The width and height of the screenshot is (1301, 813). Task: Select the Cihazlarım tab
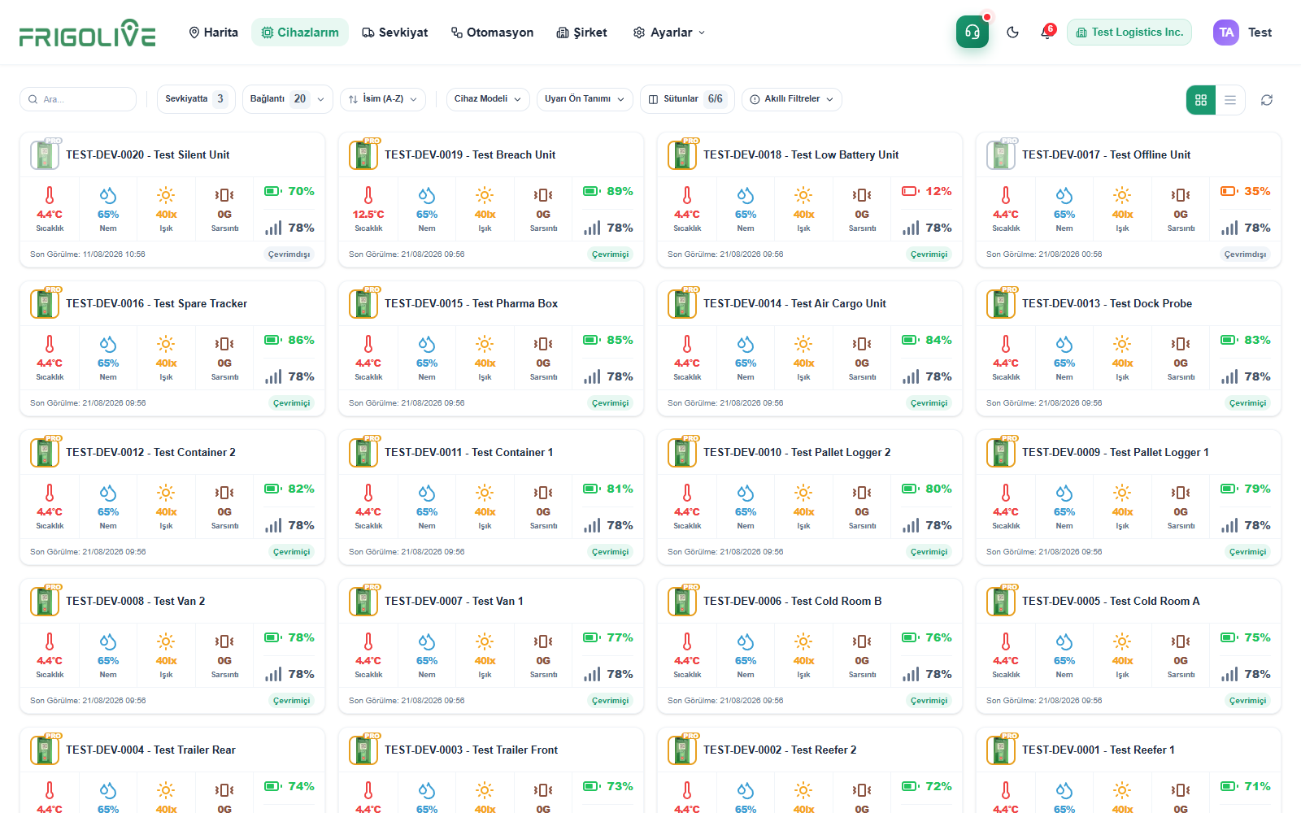300,33
